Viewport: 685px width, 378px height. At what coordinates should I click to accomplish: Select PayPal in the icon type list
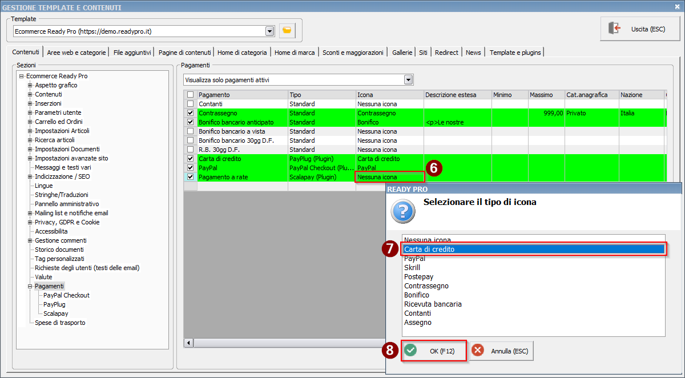(x=415, y=259)
